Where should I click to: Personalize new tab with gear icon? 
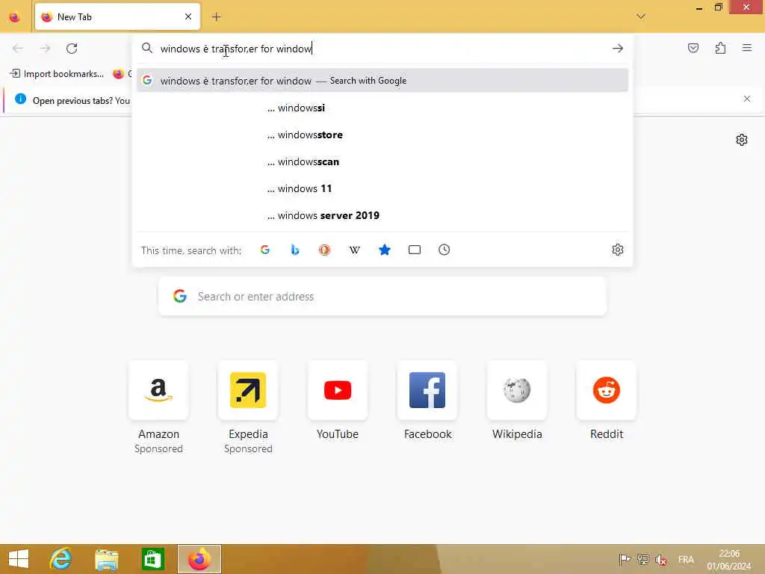coord(742,140)
